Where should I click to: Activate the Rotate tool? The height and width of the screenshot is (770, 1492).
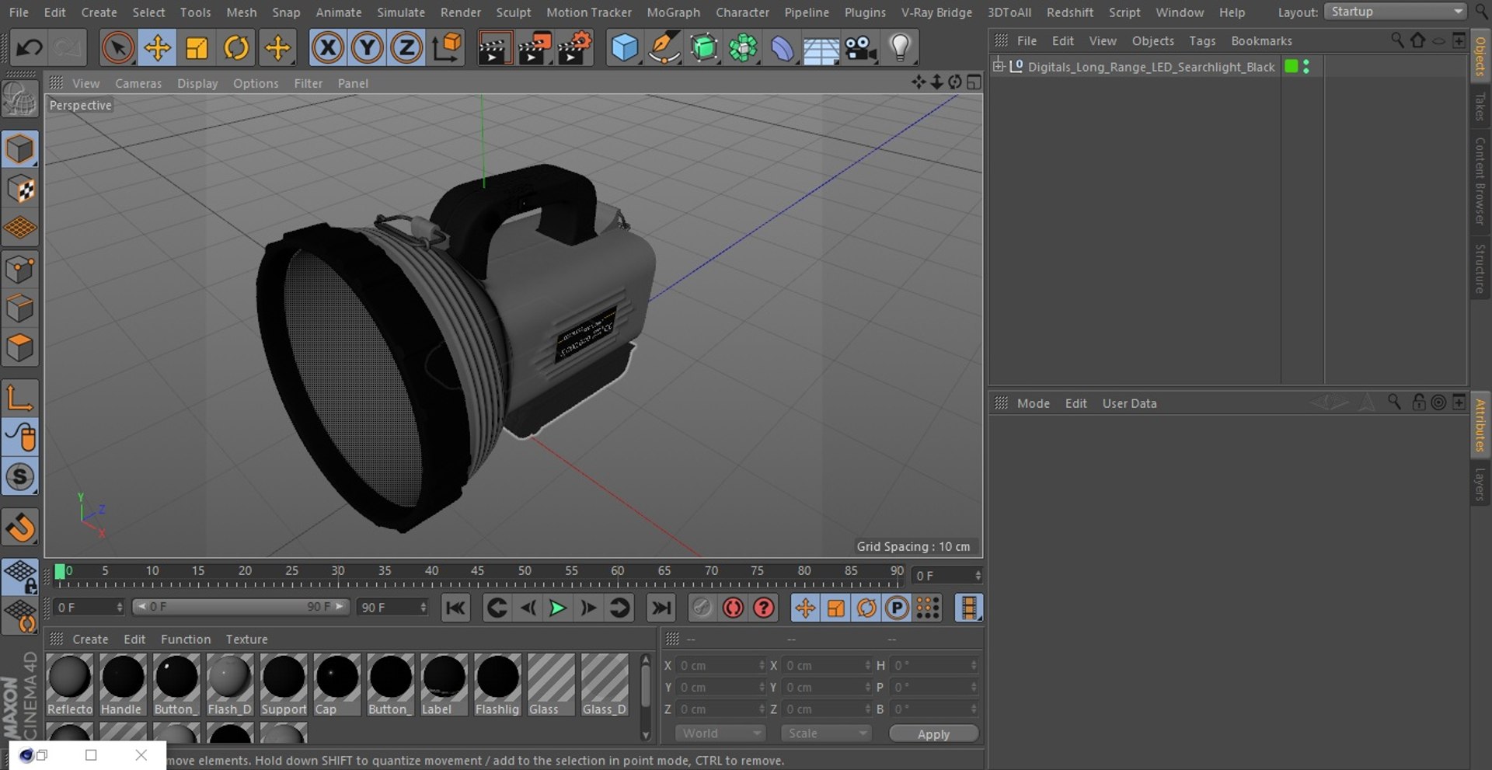tap(236, 48)
